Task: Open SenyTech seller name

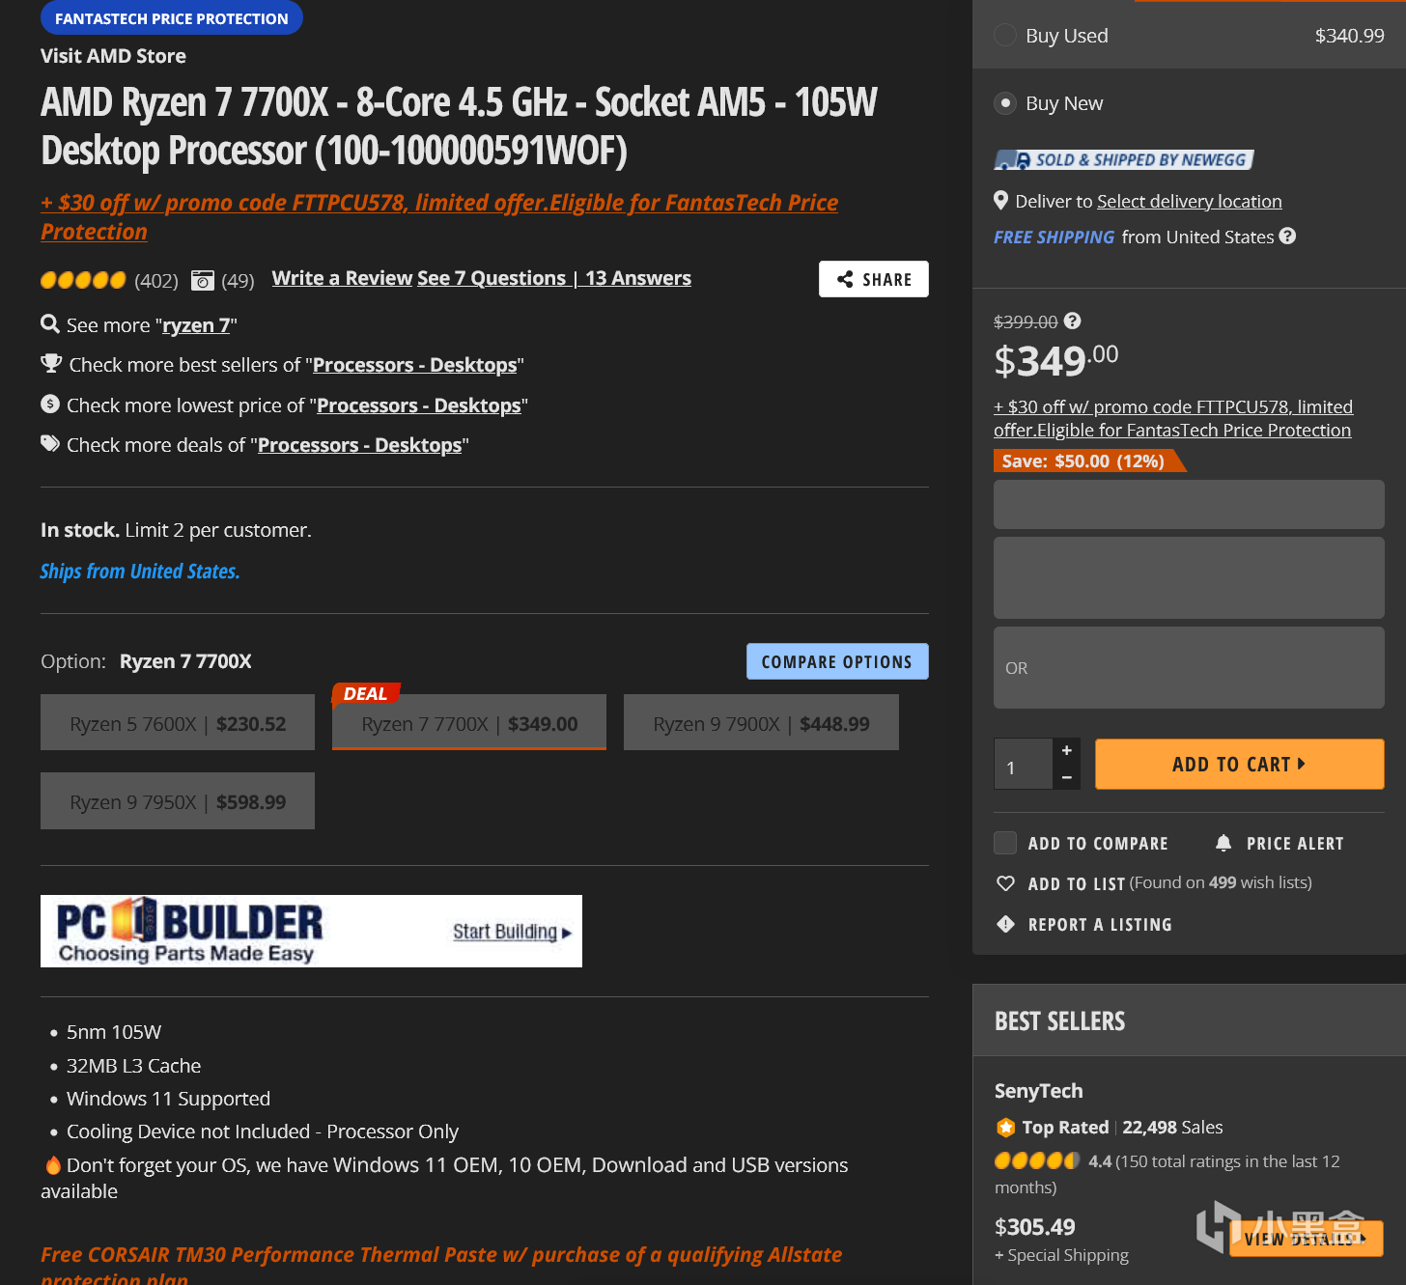Action: click(1039, 1091)
